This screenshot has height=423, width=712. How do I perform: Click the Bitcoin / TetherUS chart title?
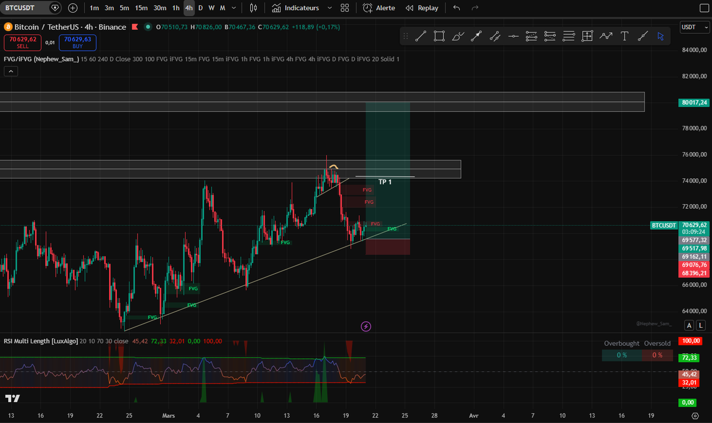click(70, 27)
